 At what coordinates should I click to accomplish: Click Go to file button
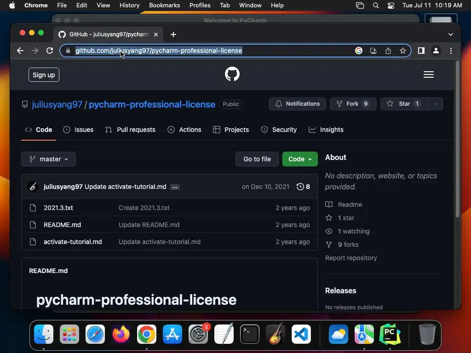pyautogui.click(x=257, y=159)
